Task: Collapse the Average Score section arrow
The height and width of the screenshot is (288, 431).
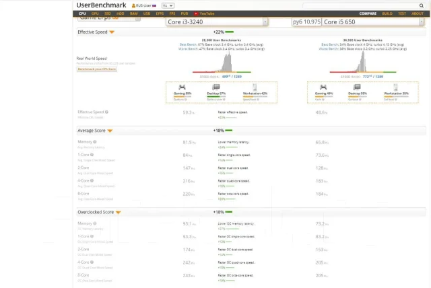Action: pos(110,131)
